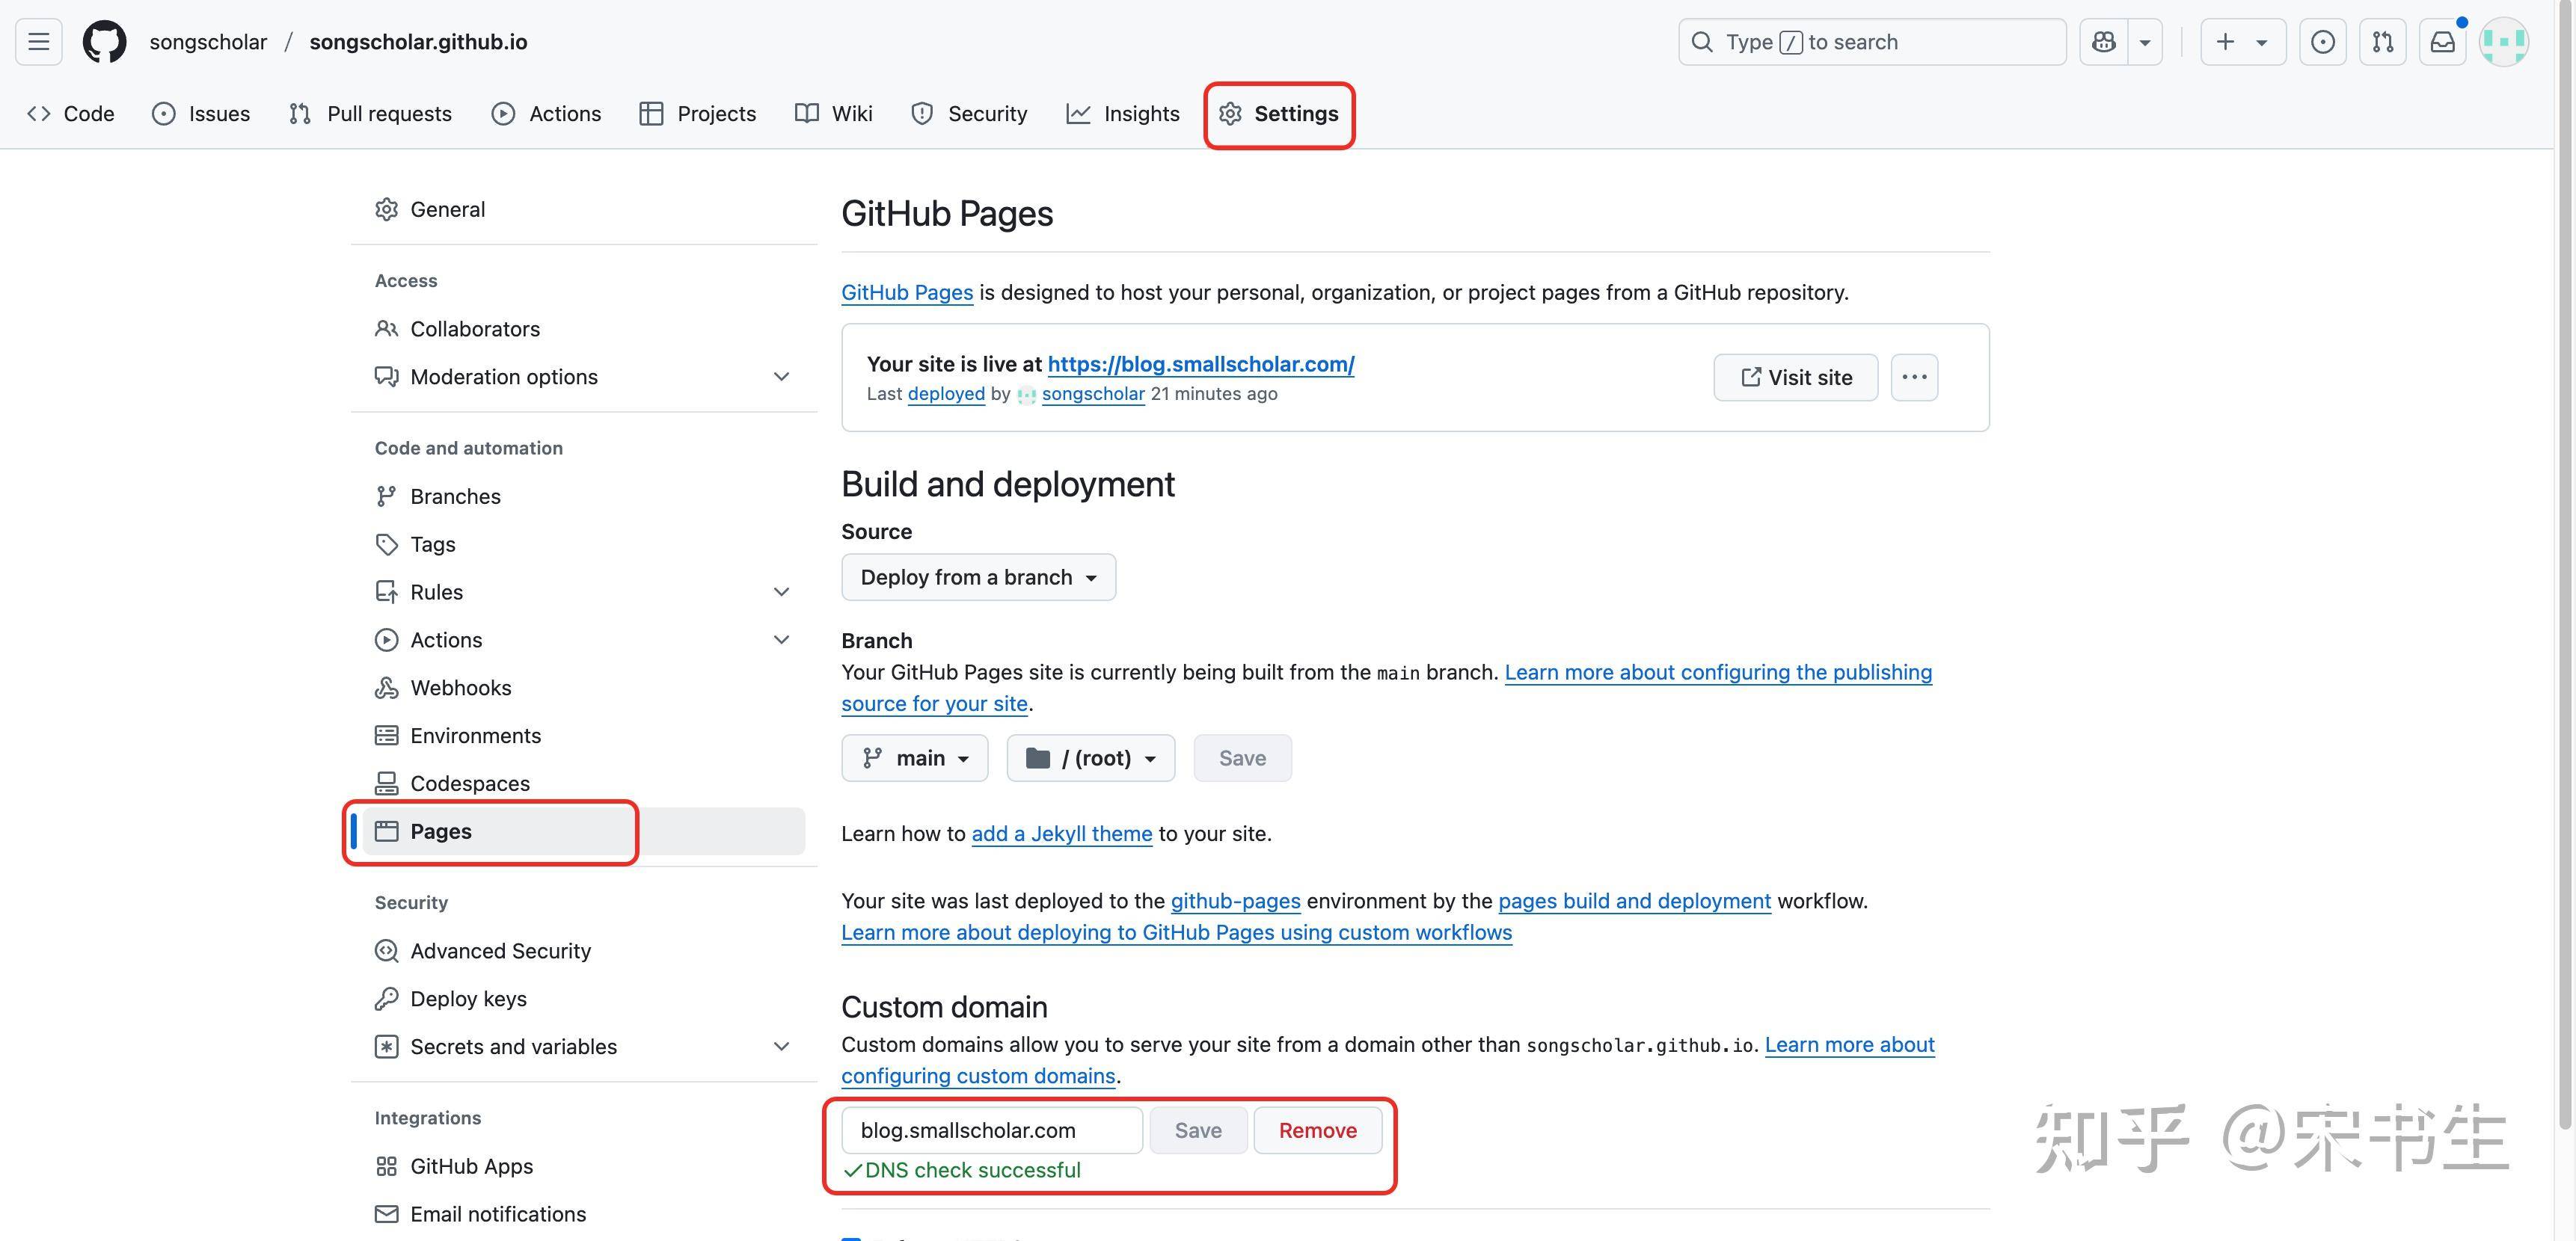Viewport: 2576px width, 1241px height.
Task: Open Learn more about configuring publishing source
Action: point(1718,673)
